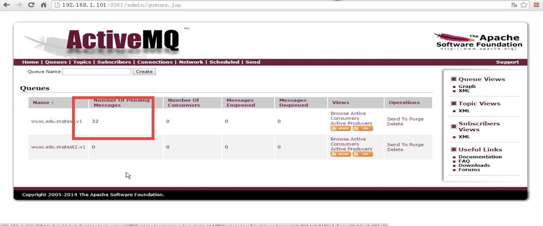View Active Consumers for wusc.edu.mqtest2.v1
The height and width of the screenshot is (226, 543).
click(x=348, y=142)
